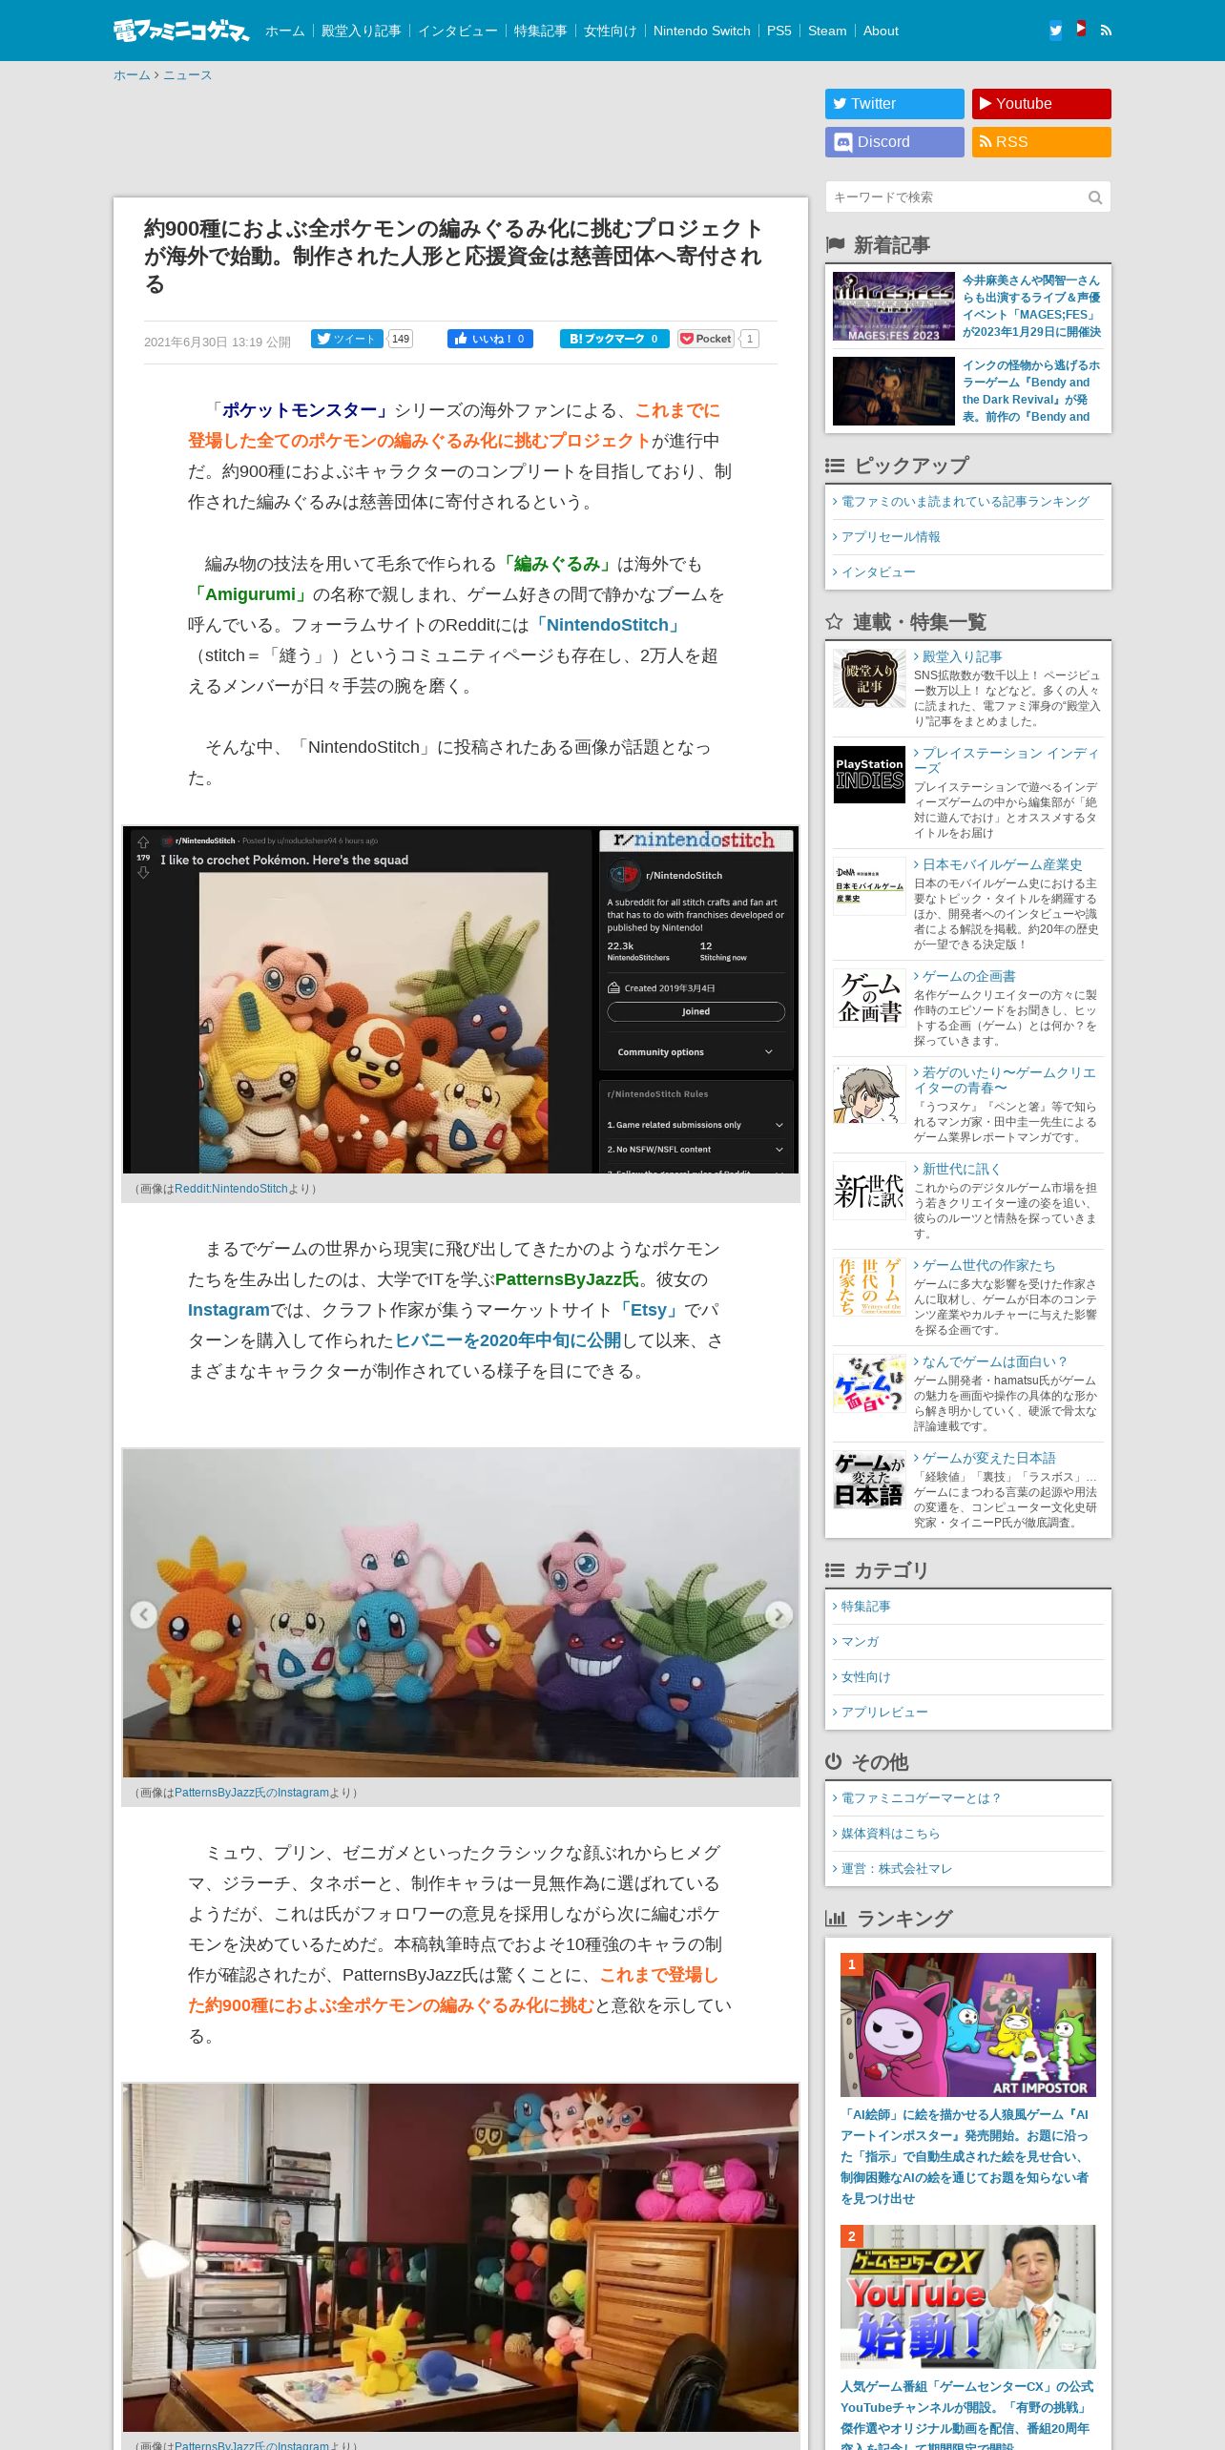Save article to Pocket
This screenshot has height=2450, width=1225.
[706, 339]
